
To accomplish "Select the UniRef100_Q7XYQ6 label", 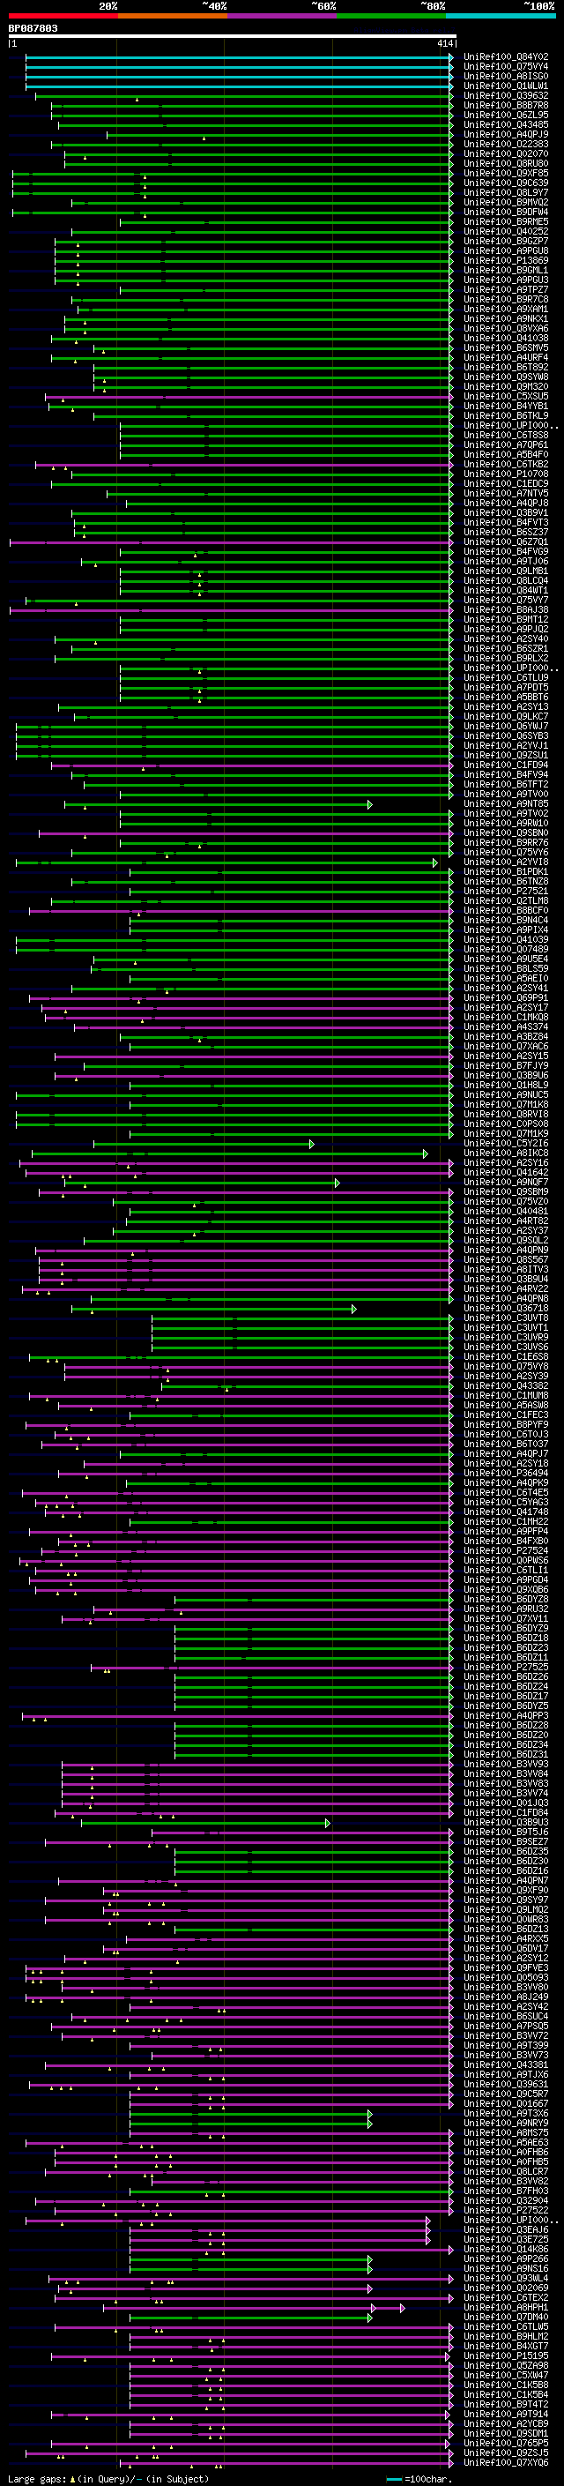I will (505, 2463).
